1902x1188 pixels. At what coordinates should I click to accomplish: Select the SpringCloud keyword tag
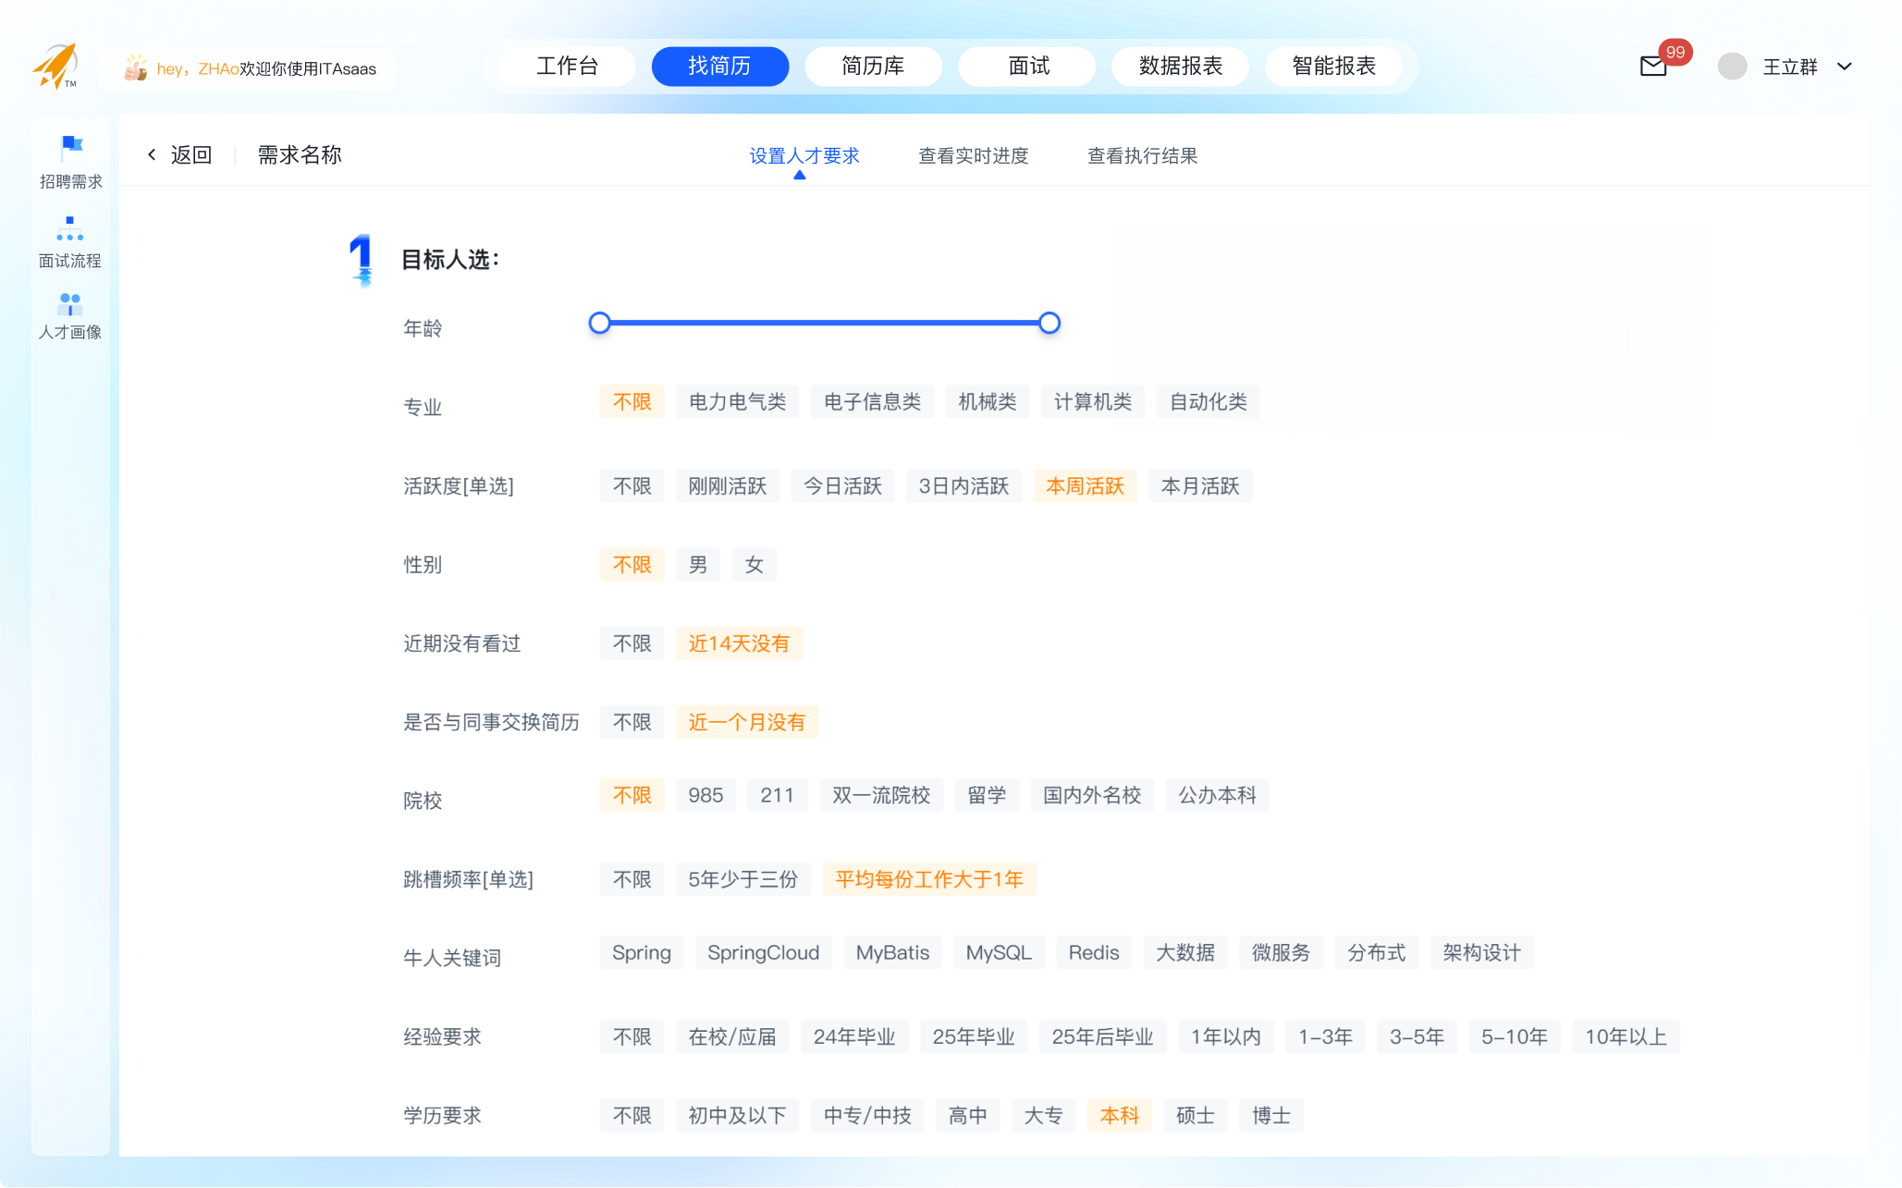tap(763, 953)
